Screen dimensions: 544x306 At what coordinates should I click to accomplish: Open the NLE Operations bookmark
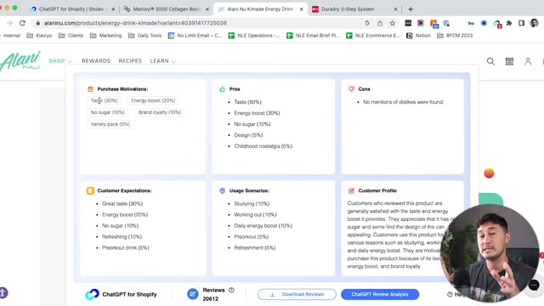tap(254, 36)
